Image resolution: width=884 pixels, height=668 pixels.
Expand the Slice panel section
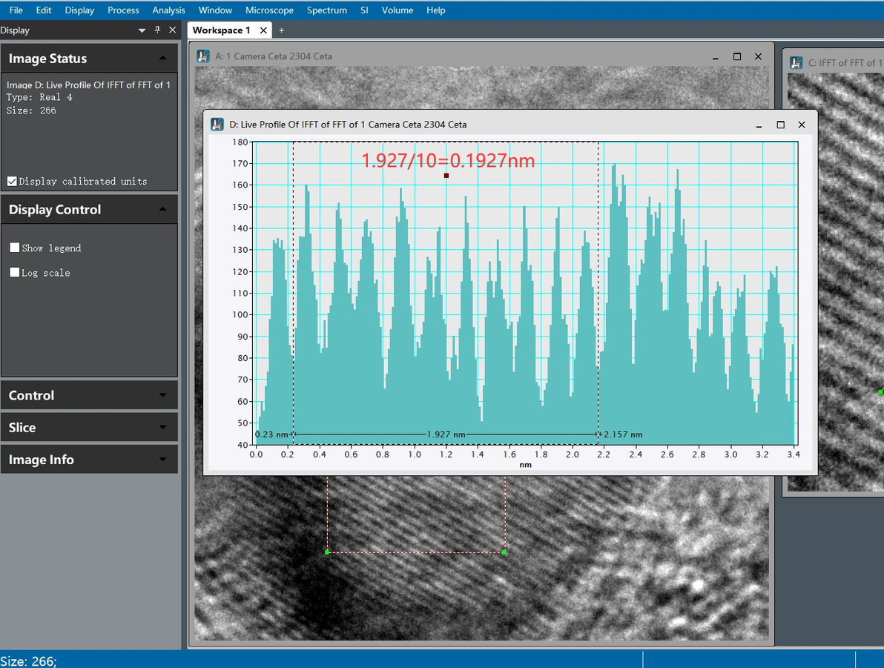[162, 427]
